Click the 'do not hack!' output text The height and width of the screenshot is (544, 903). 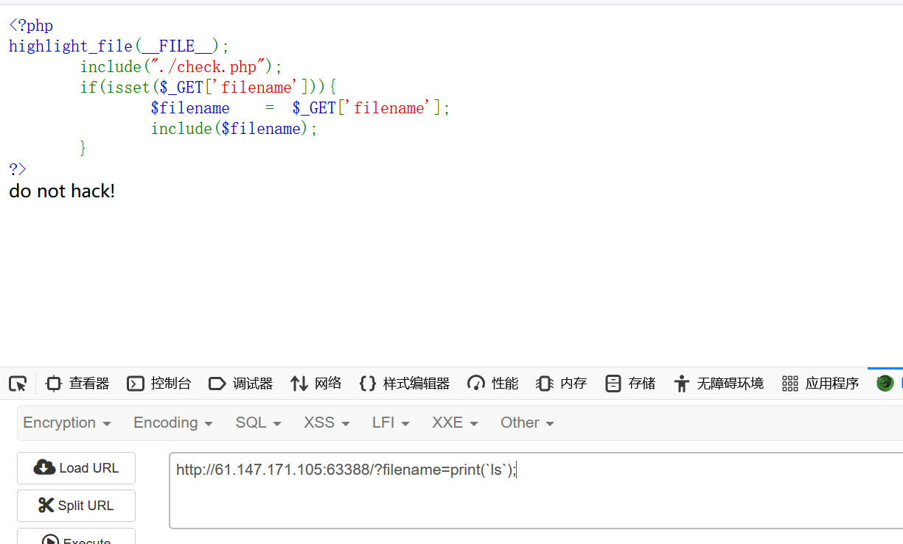(x=62, y=191)
